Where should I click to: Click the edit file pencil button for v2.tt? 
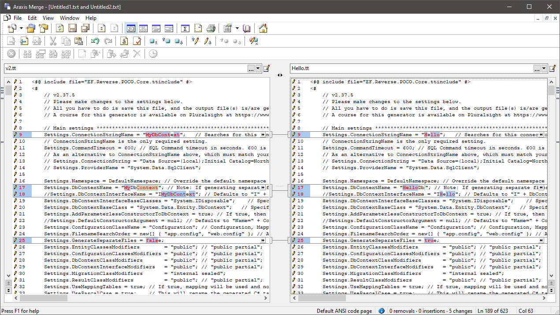[266, 68]
